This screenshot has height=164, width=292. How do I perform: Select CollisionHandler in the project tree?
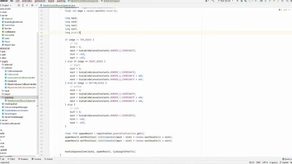15,71
